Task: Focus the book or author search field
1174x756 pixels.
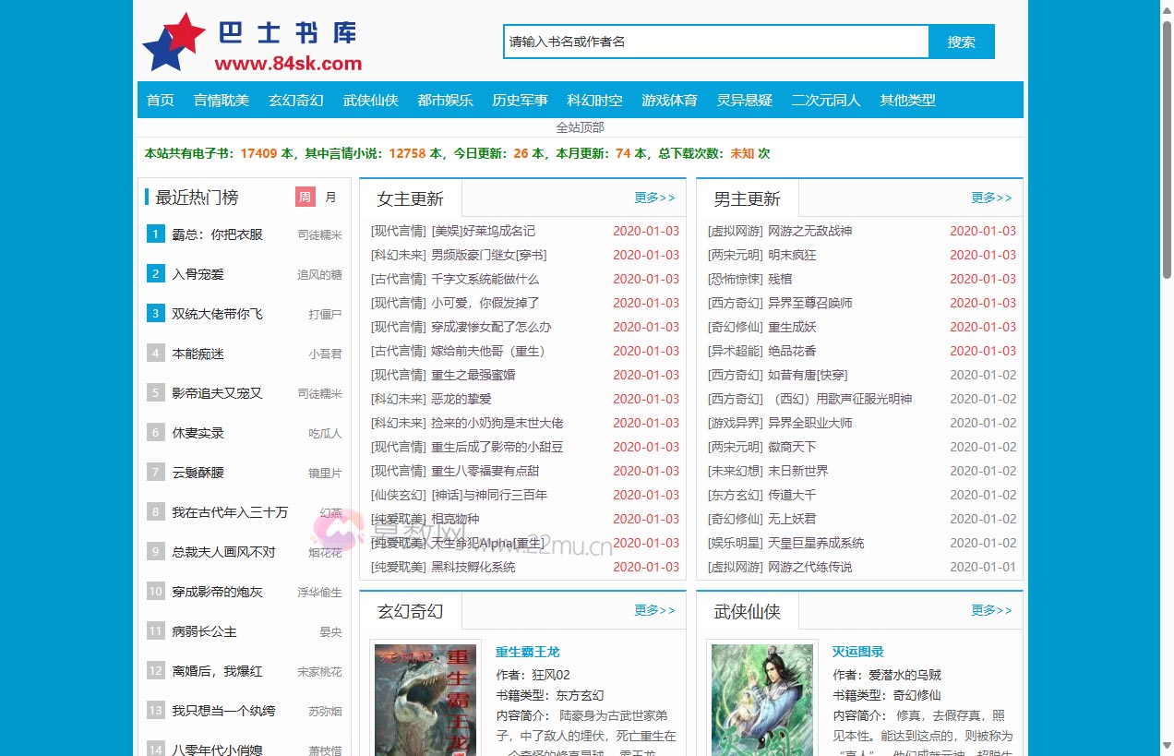Action: [x=716, y=42]
